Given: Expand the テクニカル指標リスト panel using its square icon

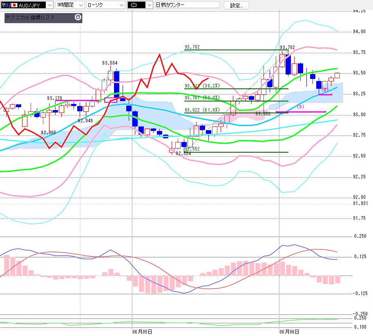Looking at the screenshot, I should [x=78, y=17].
